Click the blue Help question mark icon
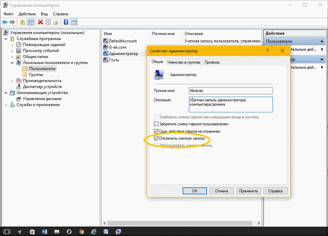The width and height of the screenshot is (328, 236). 66,22
